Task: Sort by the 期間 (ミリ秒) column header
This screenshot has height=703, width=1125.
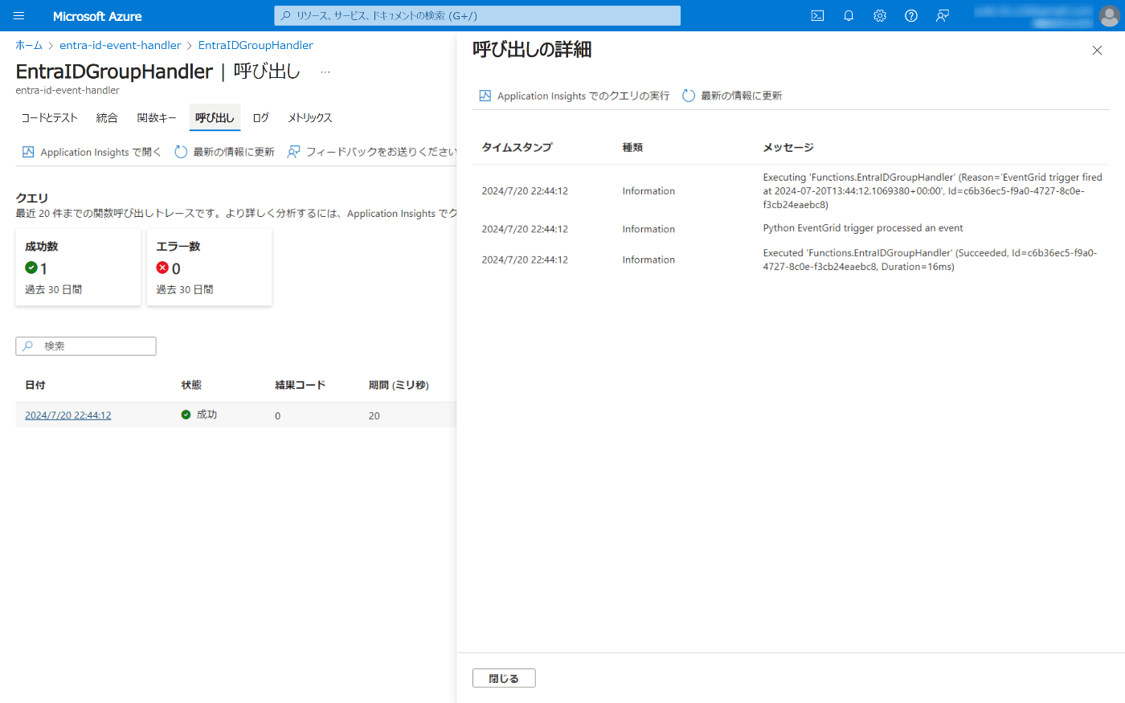Action: click(399, 386)
